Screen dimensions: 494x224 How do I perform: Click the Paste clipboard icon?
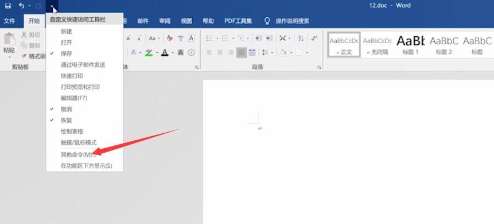9,39
